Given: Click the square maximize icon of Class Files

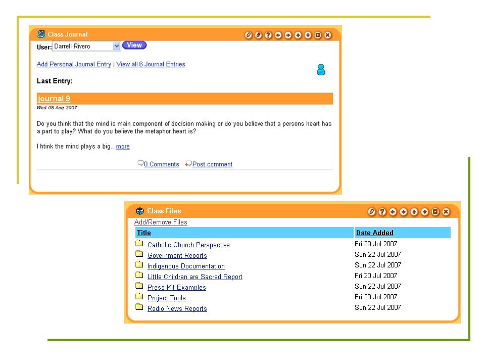Looking at the screenshot, I should click(435, 212).
